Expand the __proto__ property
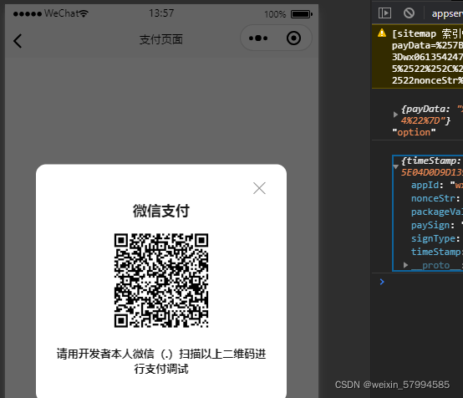The height and width of the screenshot is (398, 463). 405,265
